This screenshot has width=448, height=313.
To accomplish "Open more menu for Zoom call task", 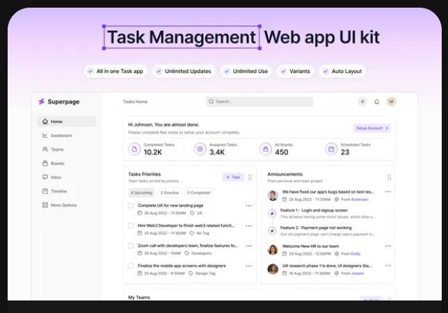I will 249,246.
